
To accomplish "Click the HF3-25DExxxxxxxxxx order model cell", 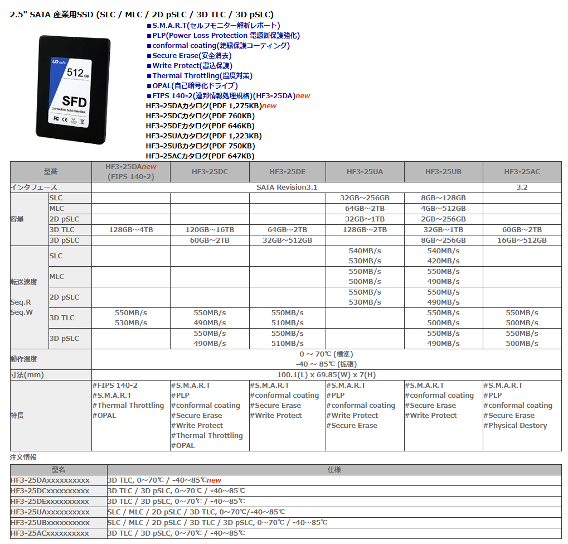I will (x=59, y=502).
